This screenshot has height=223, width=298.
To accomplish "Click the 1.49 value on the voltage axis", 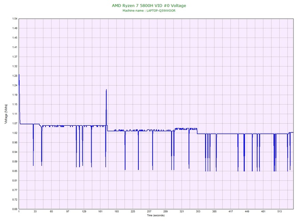I will coord(15,28).
